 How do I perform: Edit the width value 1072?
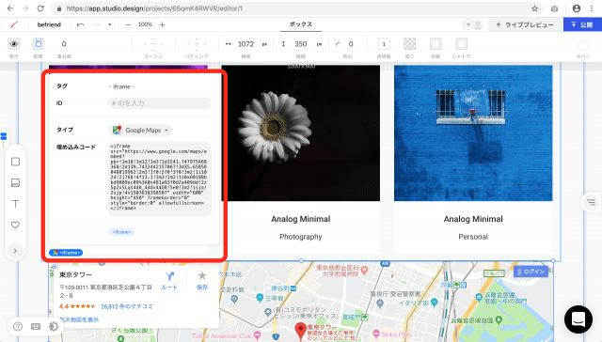point(246,44)
